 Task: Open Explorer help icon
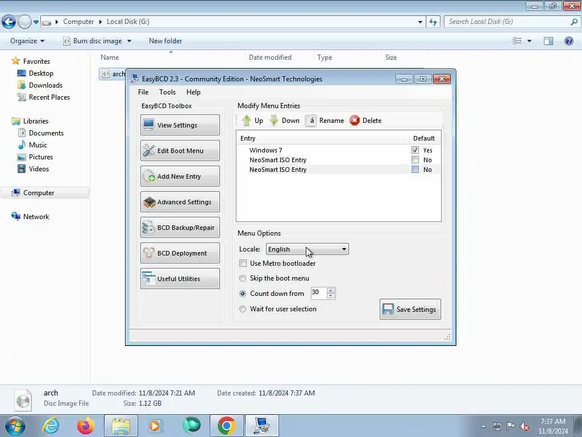pyautogui.click(x=568, y=41)
